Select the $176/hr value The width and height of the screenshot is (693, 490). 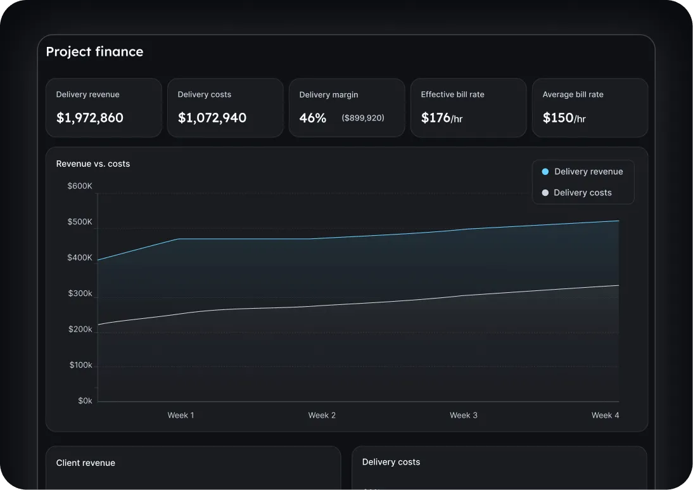[442, 118]
